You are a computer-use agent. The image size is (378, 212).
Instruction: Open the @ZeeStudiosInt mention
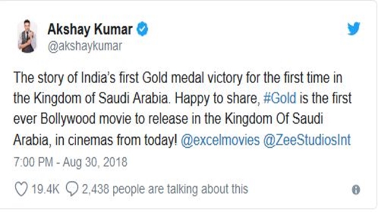pos(307,140)
